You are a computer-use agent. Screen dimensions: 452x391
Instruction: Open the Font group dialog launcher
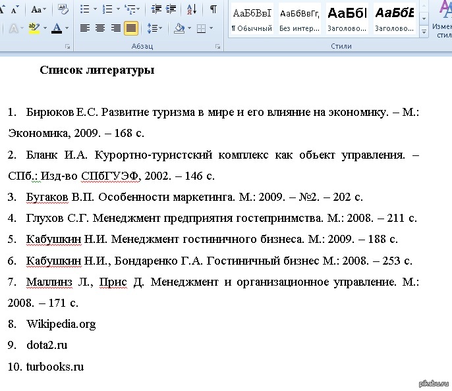coord(67,46)
